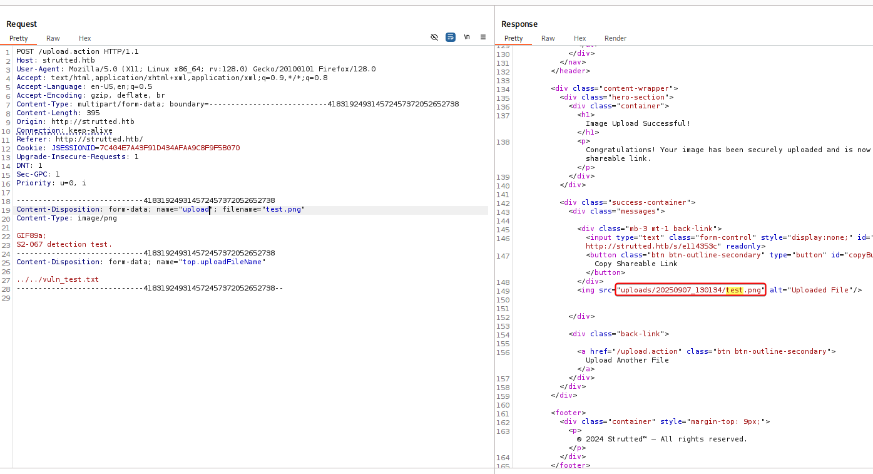Click response line number 149 in gutter
This screenshot has width=873, height=474.
tap(503, 291)
